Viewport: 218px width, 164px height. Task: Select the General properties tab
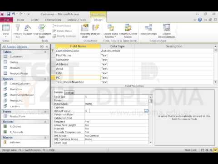point(59,92)
